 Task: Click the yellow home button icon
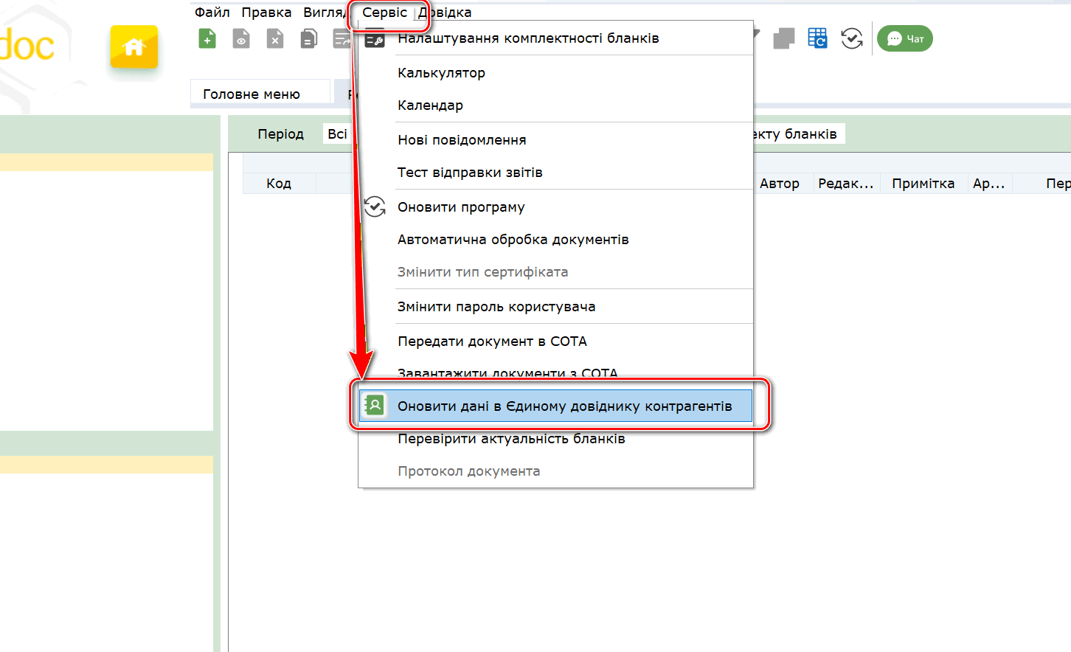pyautogui.click(x=134, y=47)
